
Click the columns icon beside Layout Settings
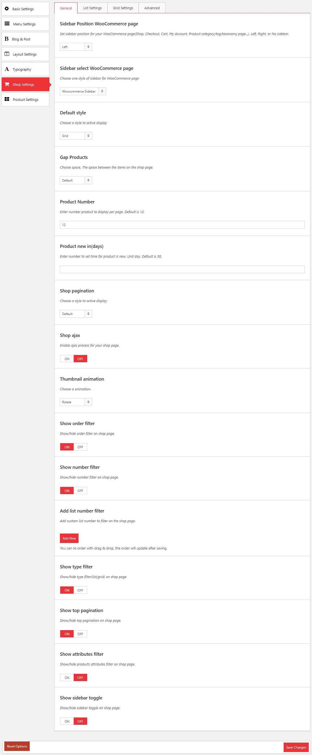7,54
